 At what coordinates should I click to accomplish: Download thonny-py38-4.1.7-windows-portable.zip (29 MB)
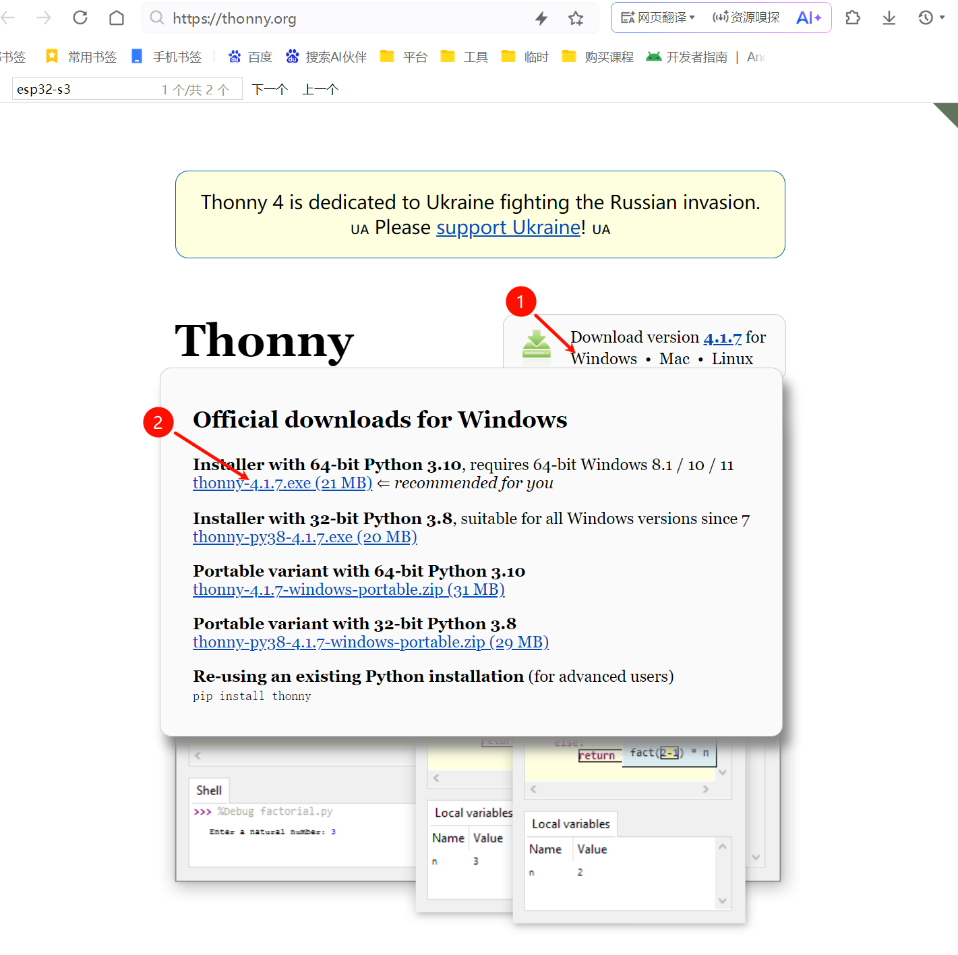(371, 642)
